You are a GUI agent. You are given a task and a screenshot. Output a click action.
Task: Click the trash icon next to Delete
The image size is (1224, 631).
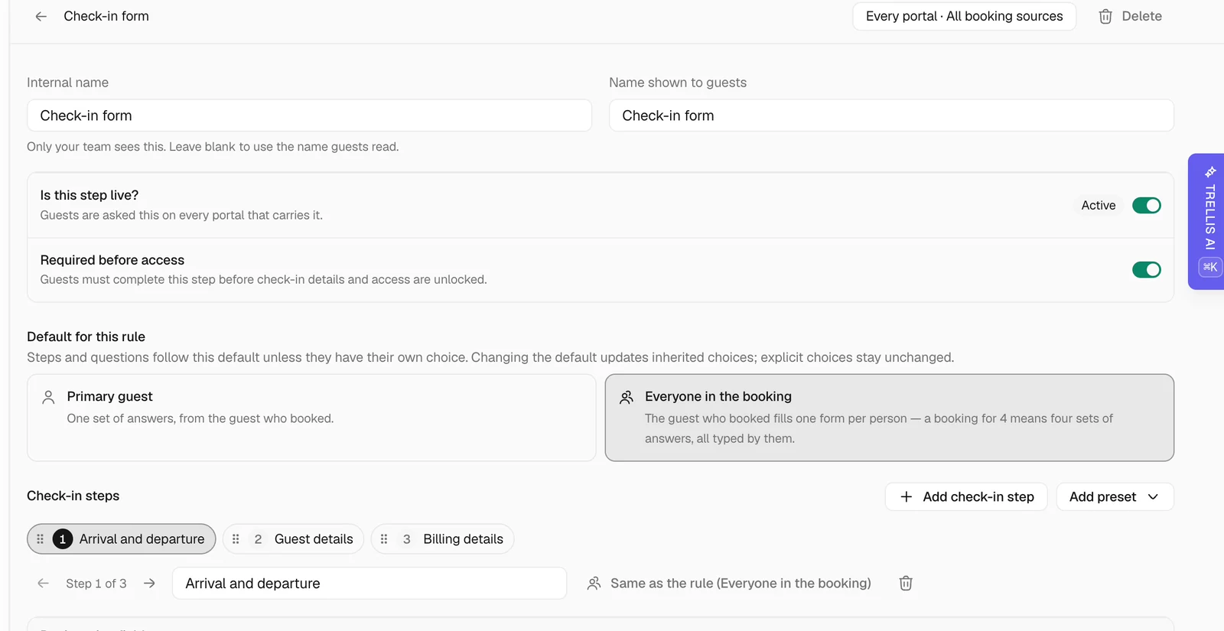tap(1105, 16)
